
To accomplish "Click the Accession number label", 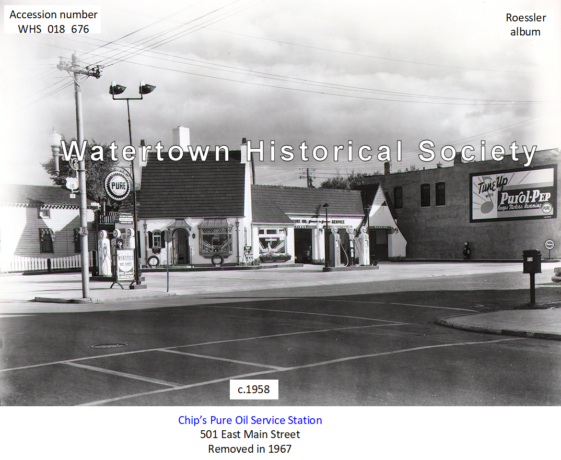I will tap(53, 14).
